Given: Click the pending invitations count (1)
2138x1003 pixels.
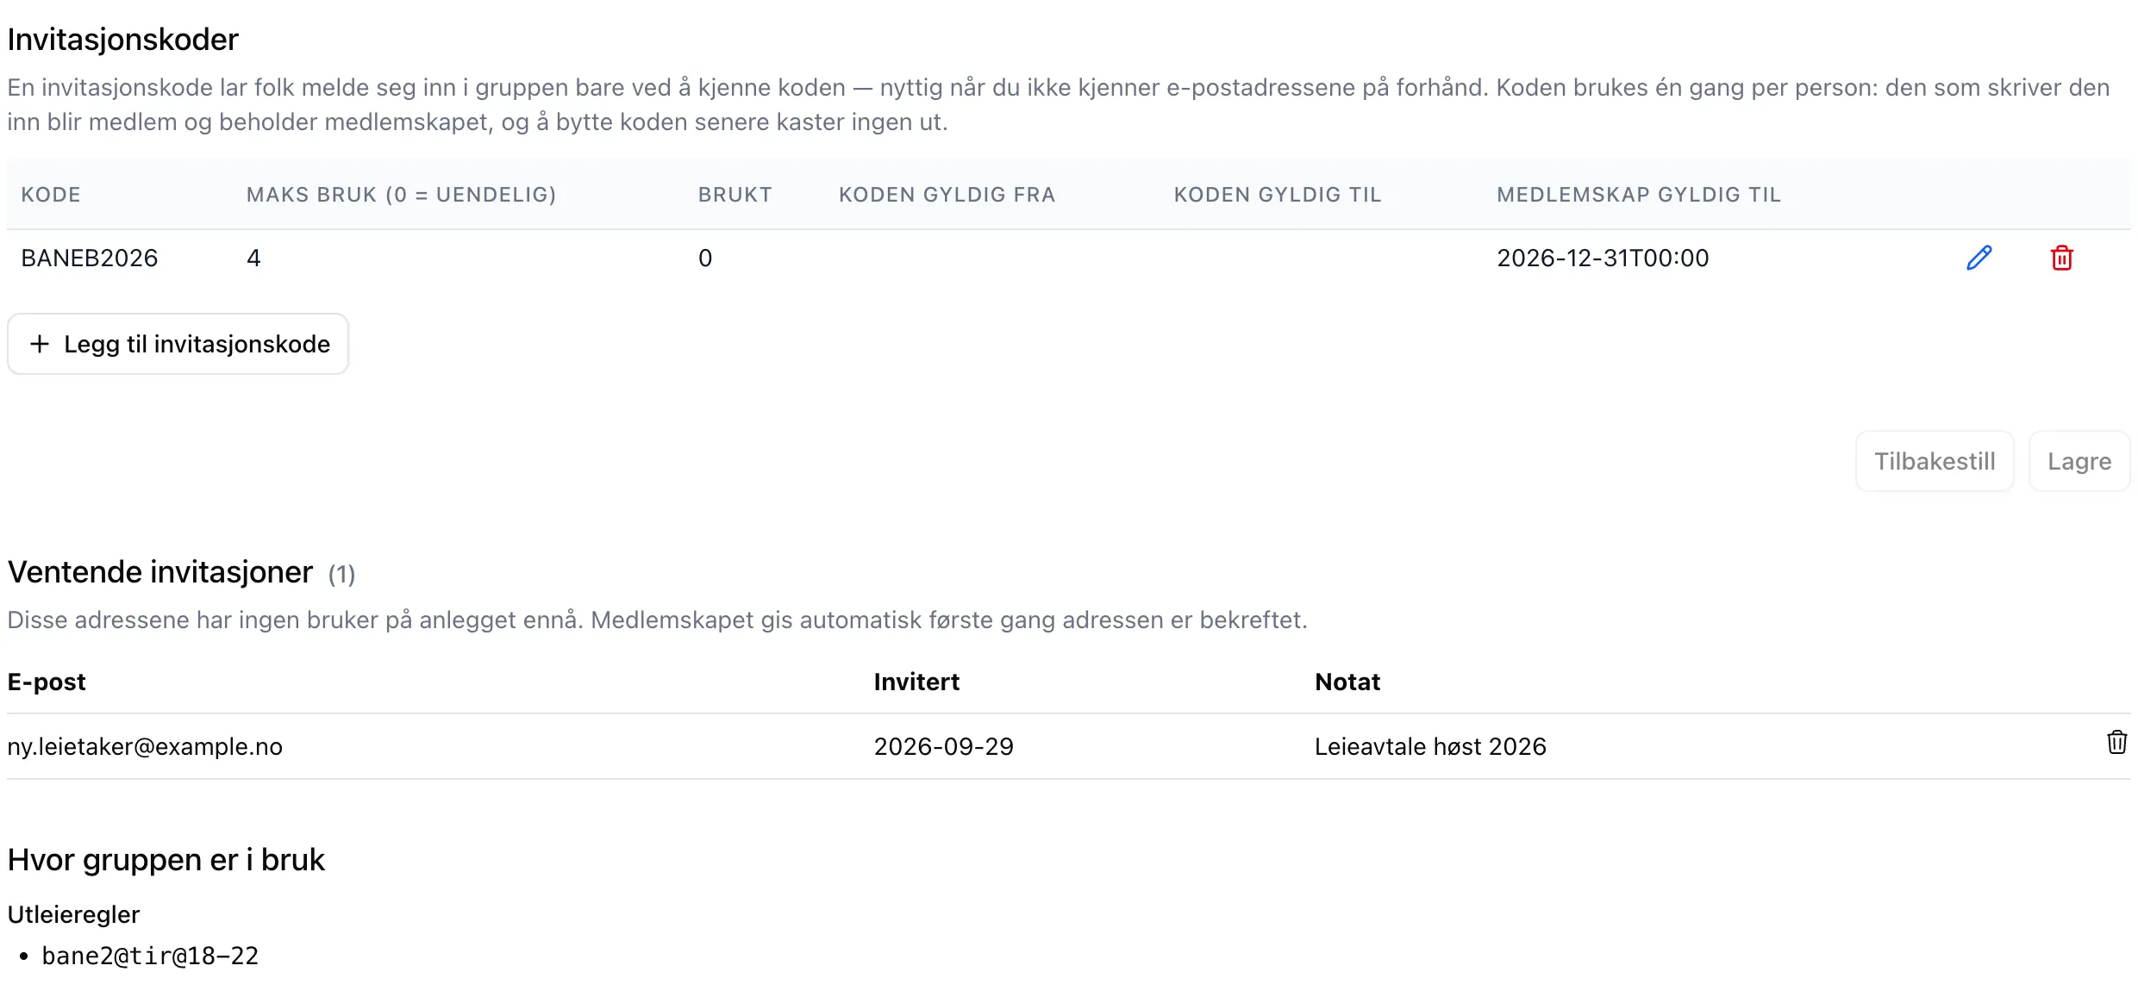Looking at the screenshot, I should (341, 575).
